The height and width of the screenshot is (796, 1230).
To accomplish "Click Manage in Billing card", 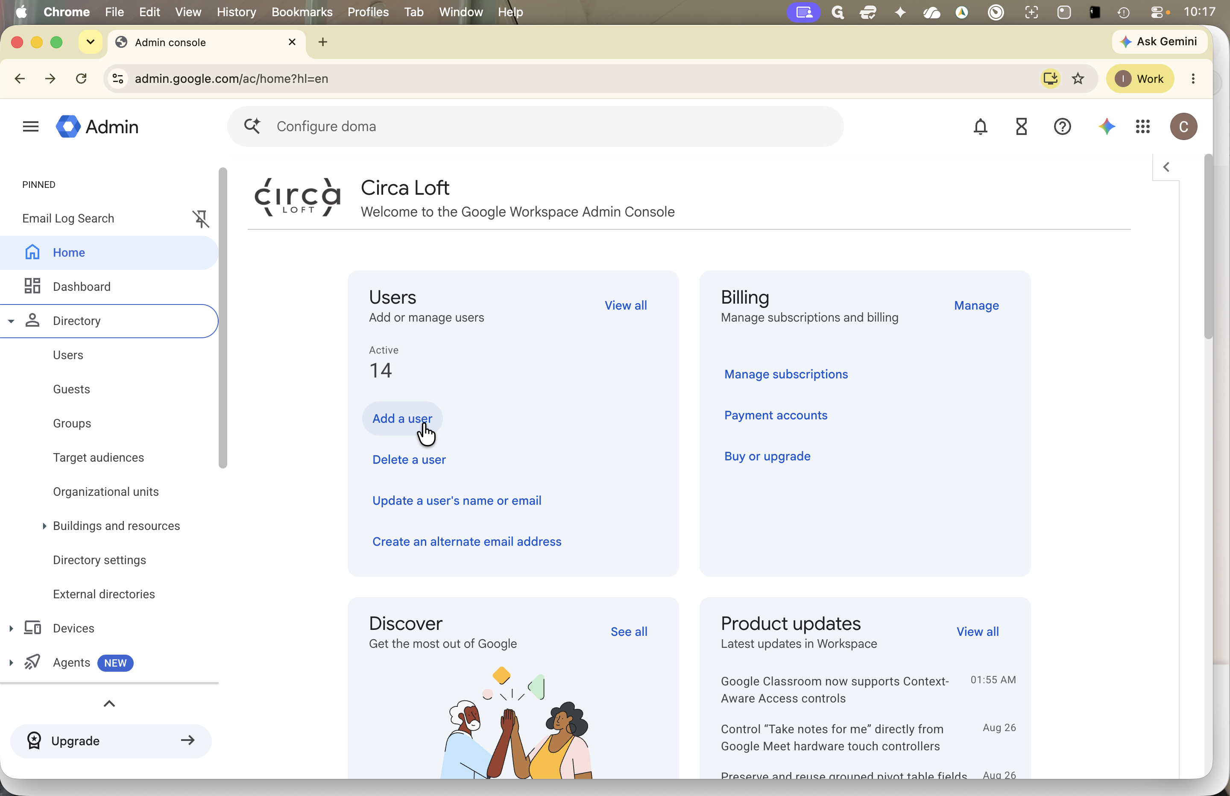I will coord(976,305).
